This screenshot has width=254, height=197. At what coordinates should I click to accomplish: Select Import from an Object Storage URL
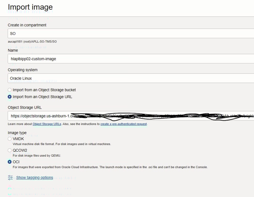10,97
